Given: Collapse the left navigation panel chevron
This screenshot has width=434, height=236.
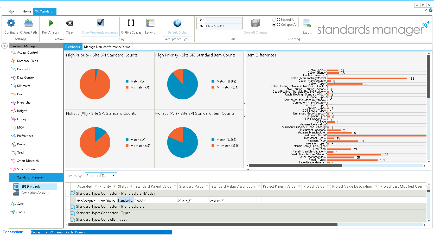Looking at the screenshot, I should coord(4,46).
